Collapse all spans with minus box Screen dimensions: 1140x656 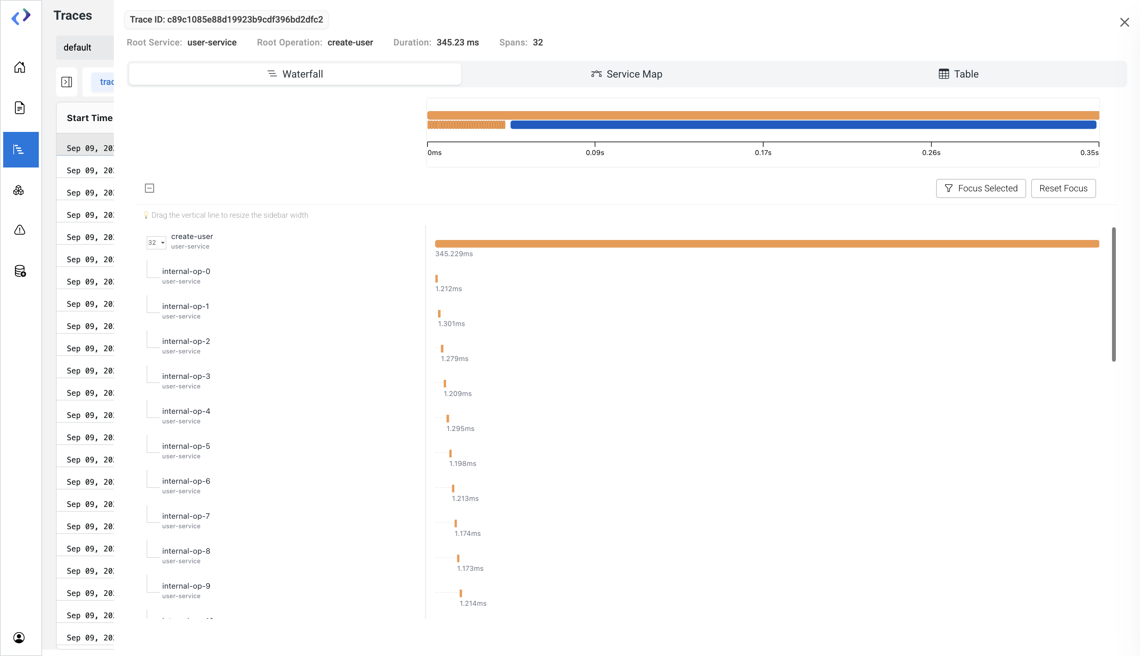pyautogui.click(x=149, y=188)
